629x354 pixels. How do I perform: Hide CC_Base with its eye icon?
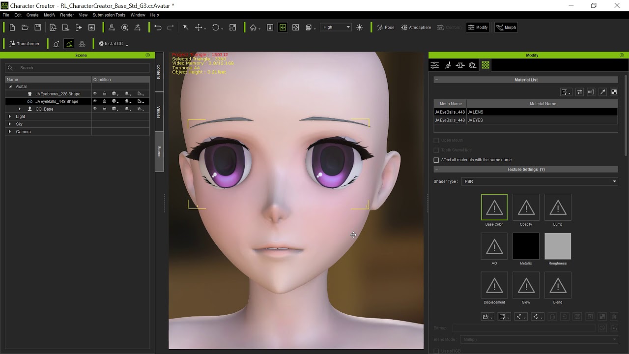pyautogui.click(x=95, y=109)
